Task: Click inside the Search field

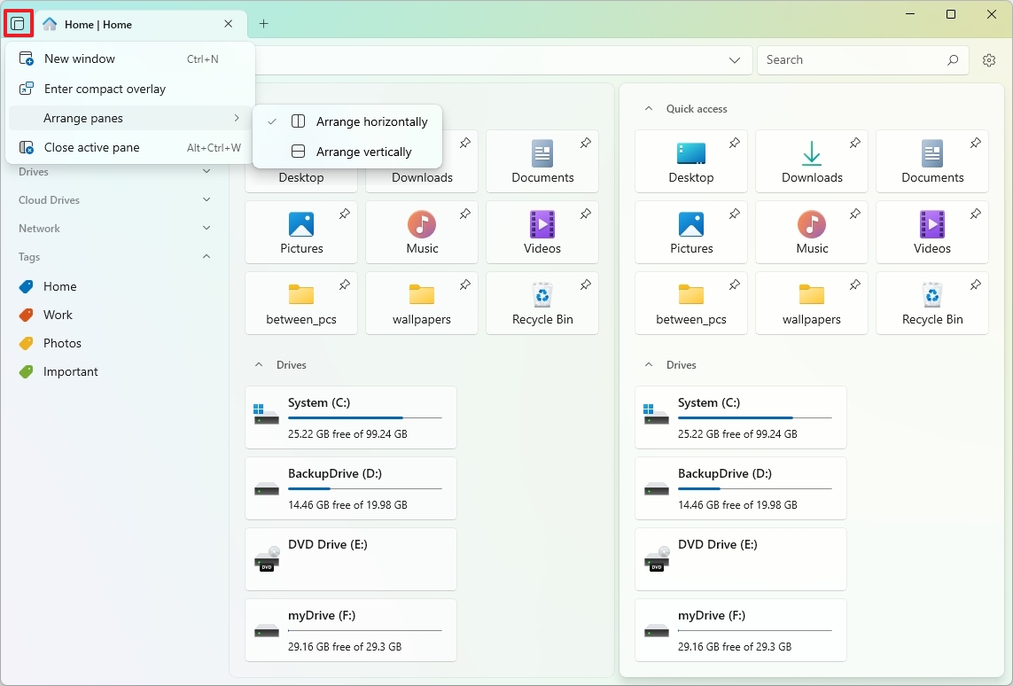Action: (x=842, y=59)
